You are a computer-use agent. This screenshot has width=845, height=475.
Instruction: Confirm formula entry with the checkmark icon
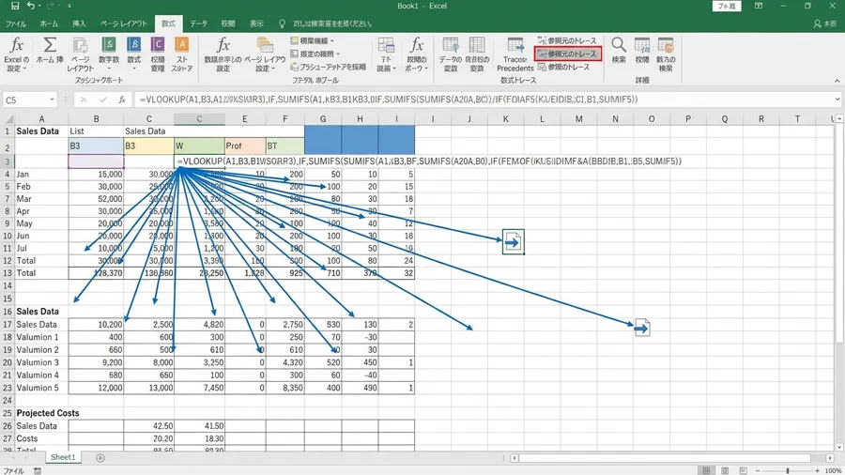click(x=103, y=100)
